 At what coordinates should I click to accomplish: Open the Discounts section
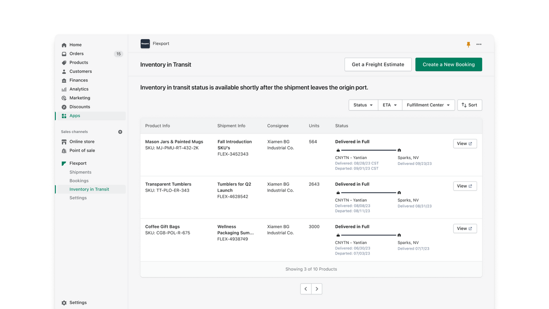tap(79, 106)
